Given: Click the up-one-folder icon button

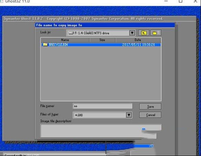Looking at the screenshot, I should [144, 33].
